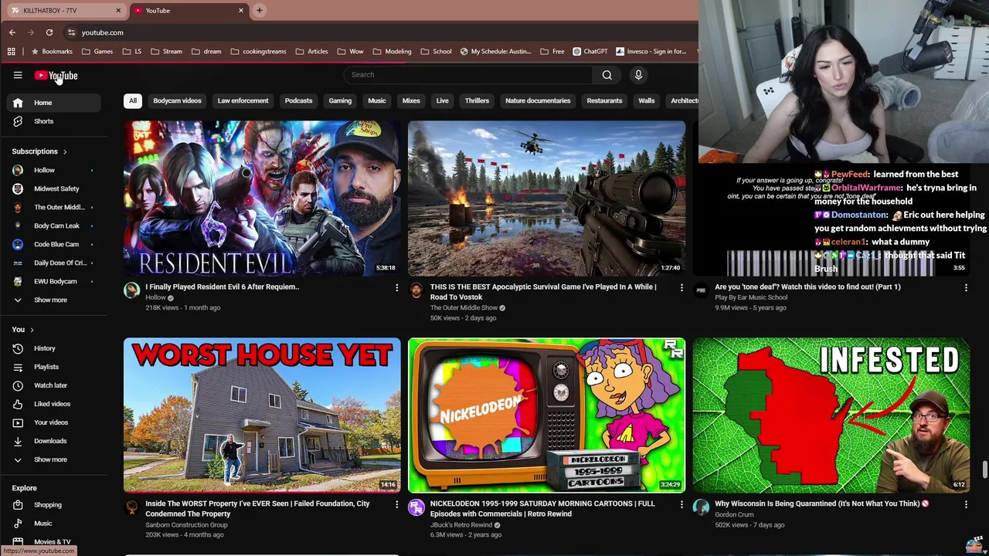
Task: Open the Midwest Safety subscription
Action: pyautogui.click(x=53, y=188)
